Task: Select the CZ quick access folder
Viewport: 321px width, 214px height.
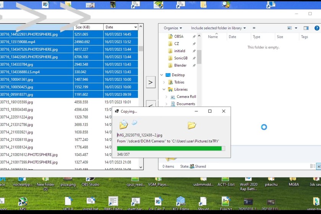Action: (176, 44)
